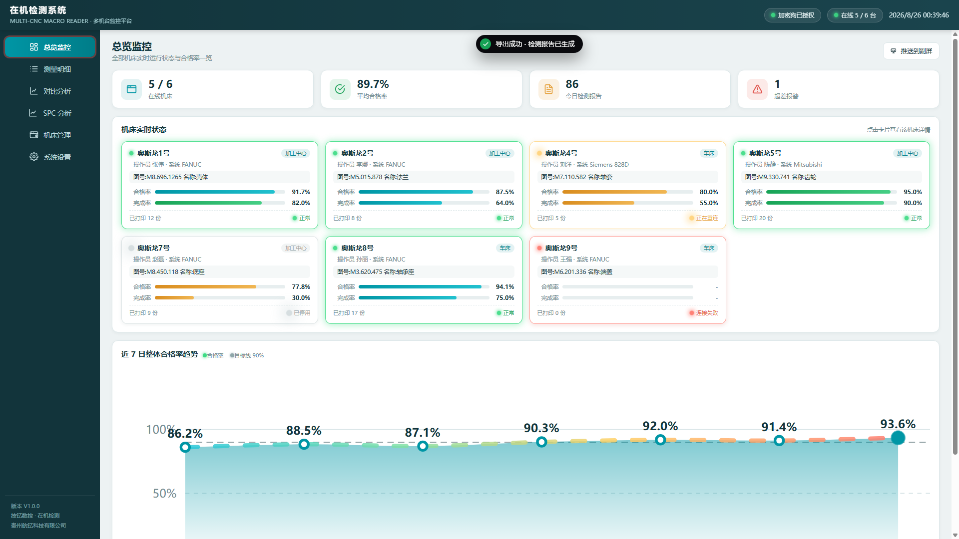Click 奥斯龙1号 合格率 progress bar
The width and height of the screenshot is (959, 539).
[x=220, y=192]
